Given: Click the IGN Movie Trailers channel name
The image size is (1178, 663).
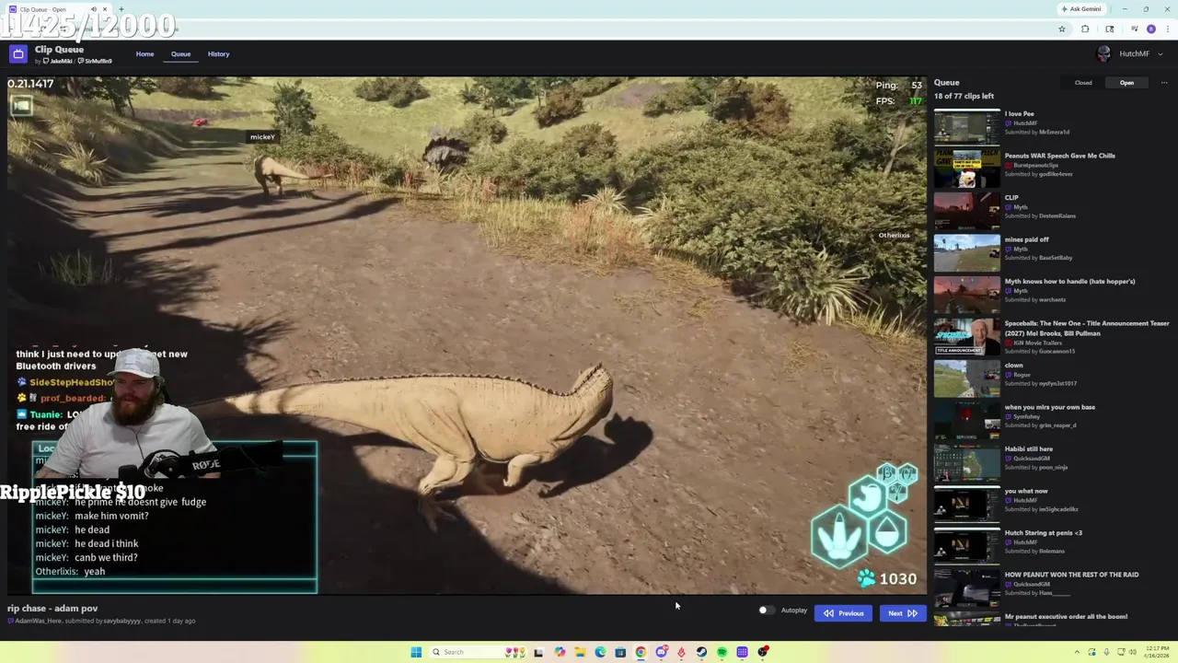Looking at the screenshot, I should tap(1036, 343).
